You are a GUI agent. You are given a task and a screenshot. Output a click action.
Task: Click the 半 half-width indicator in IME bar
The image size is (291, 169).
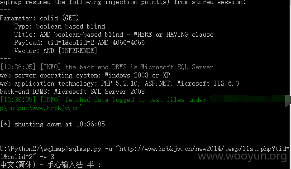[91, 165]
